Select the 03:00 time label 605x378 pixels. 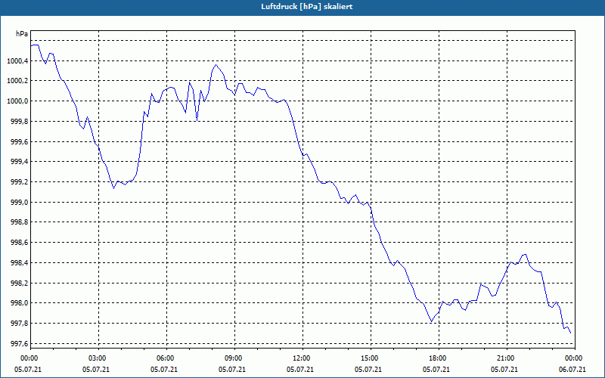coord(96,358)
